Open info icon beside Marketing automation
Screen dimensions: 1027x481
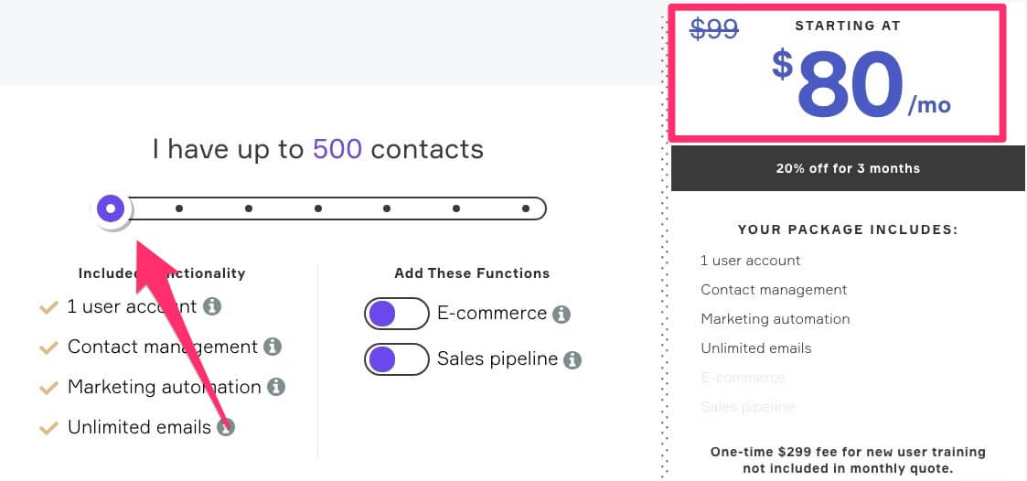tap(276, 387)
